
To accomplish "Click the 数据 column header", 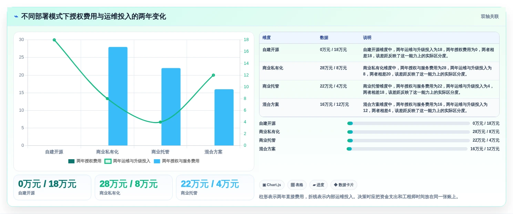I will 324,38.
